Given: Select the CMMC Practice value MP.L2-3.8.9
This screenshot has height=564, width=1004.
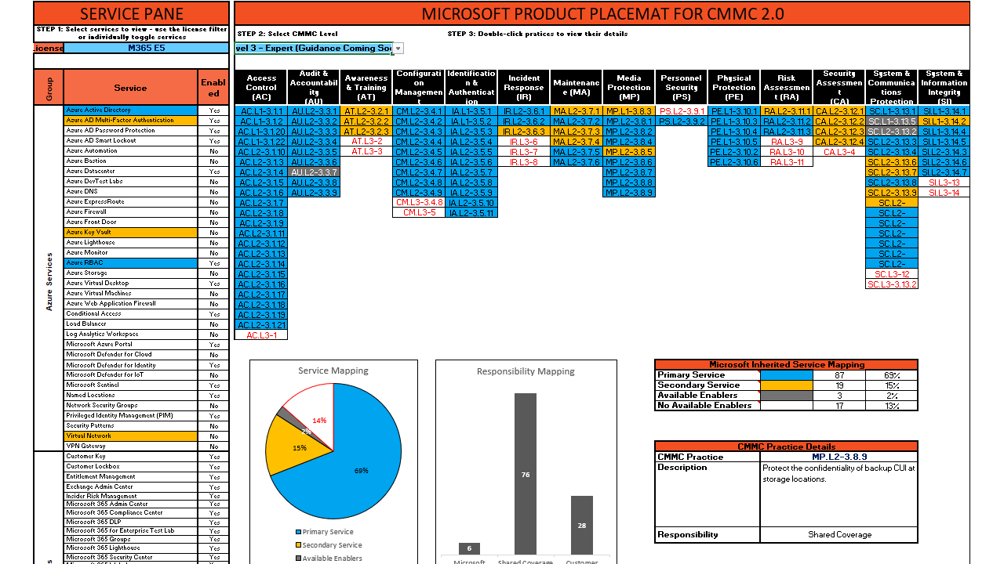Looking at the screenshot, I should [839, 457].
